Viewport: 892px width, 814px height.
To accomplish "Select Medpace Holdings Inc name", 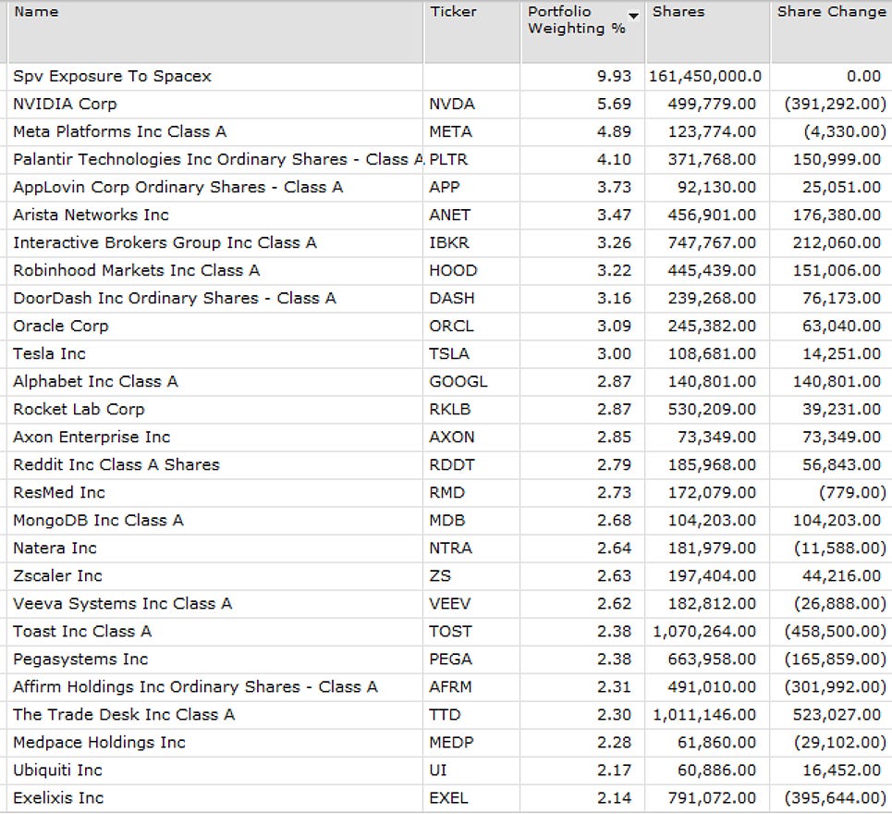I will [100, 743].
